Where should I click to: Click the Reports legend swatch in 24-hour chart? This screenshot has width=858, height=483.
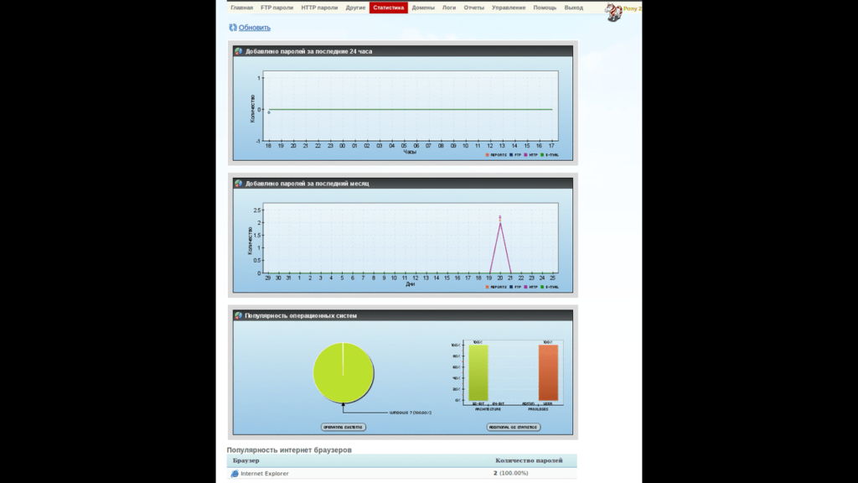pyautogui.click(x=487, y=155)
